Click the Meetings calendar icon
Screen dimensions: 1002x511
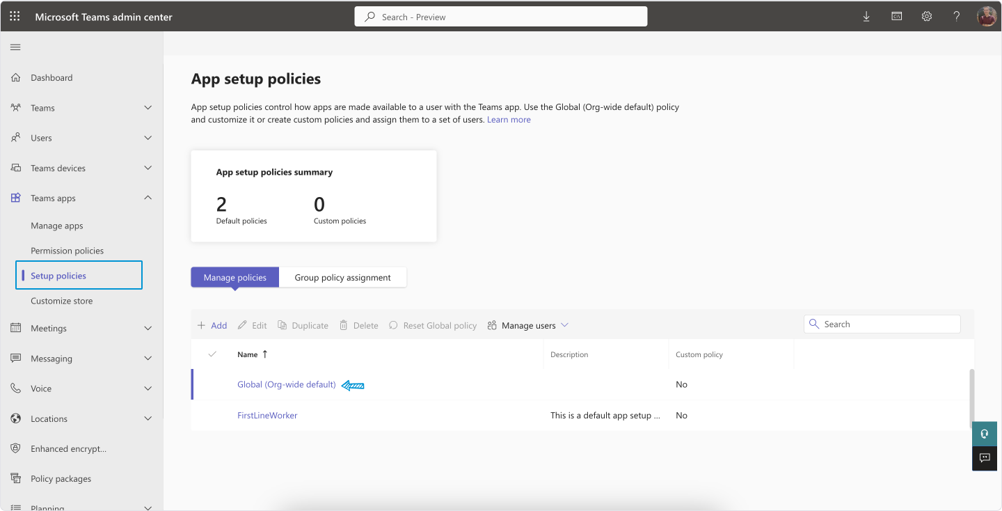(16, 328)
